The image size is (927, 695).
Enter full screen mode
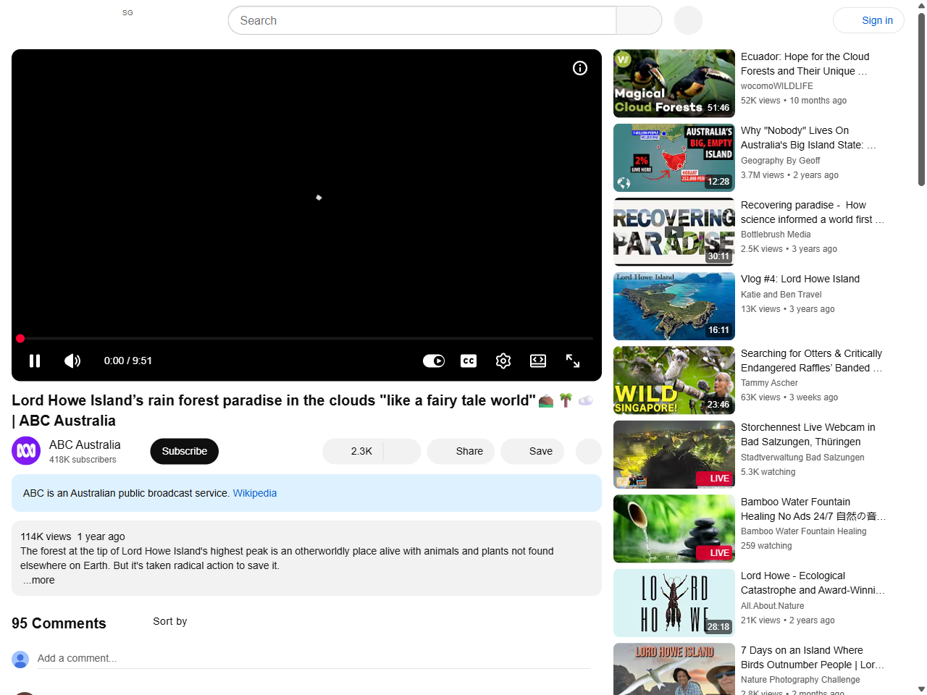(573, 361)
